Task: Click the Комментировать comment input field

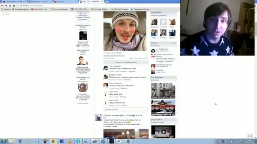Action: click(x=126, y=109)
